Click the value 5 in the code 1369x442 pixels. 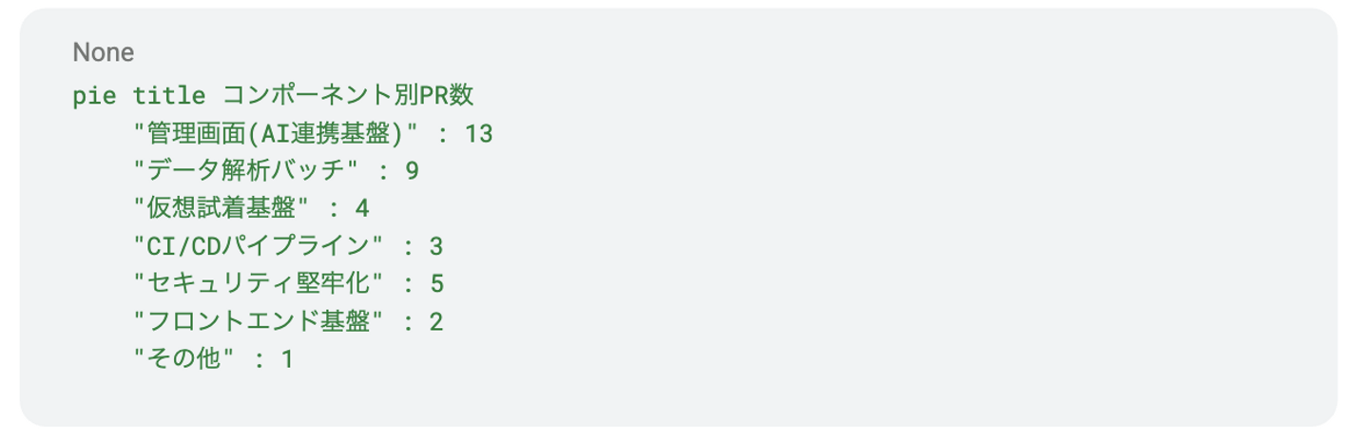pos(436,283)
